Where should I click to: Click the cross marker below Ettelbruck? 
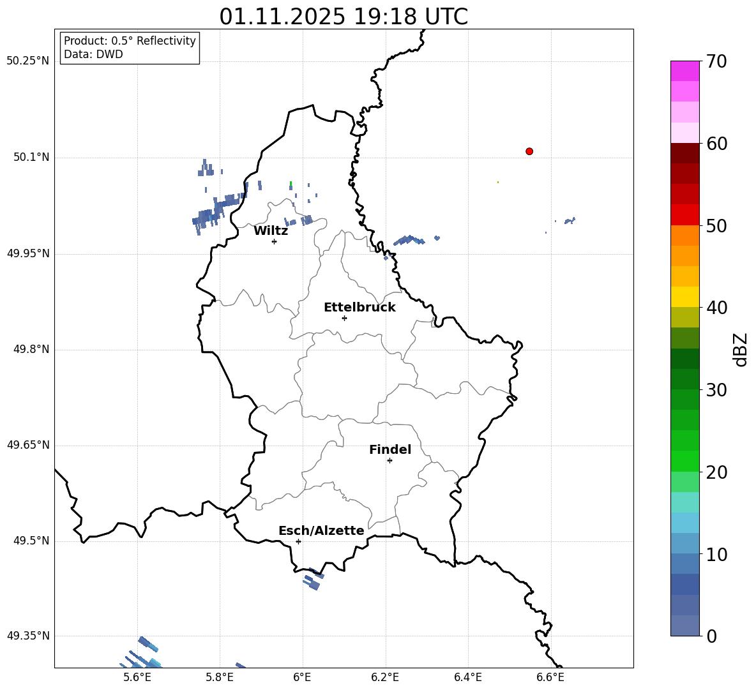(344, 318)
